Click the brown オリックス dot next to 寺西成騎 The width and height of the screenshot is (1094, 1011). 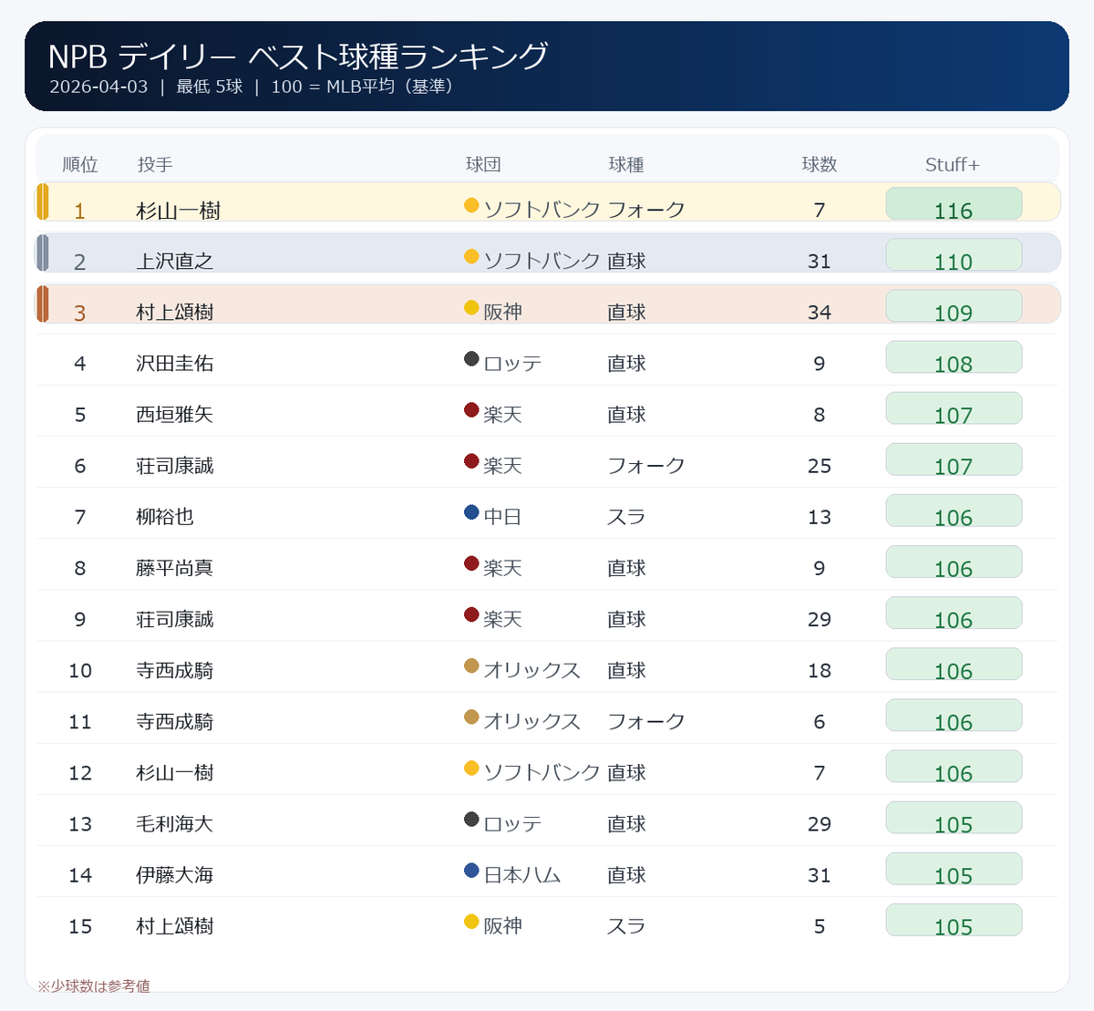(x=470, y=666)
